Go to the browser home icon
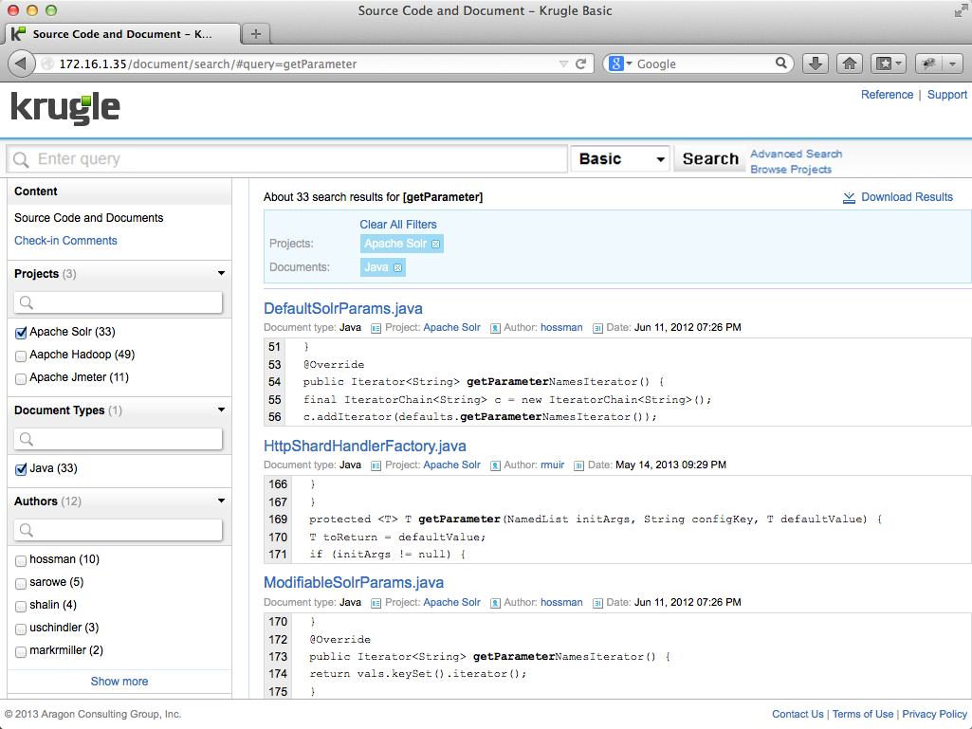 (x=850, y=64)
